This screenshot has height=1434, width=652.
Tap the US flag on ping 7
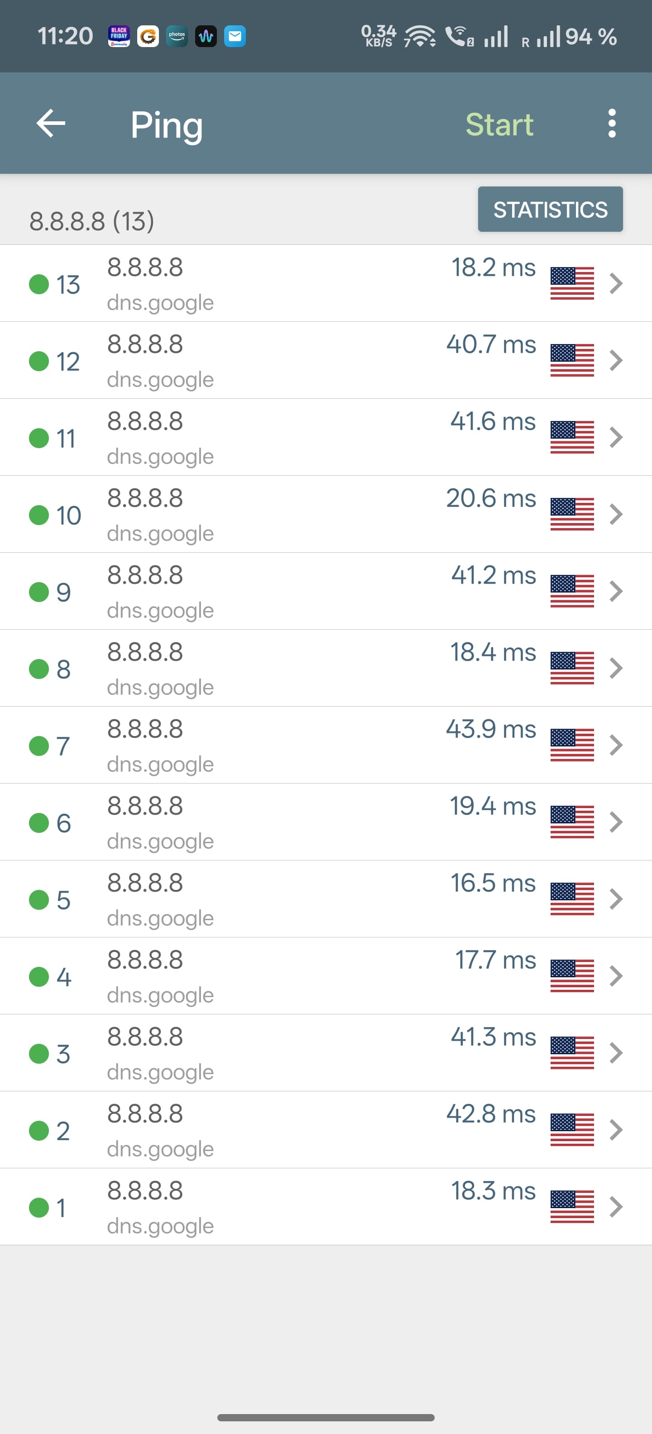tap(572, 745)
